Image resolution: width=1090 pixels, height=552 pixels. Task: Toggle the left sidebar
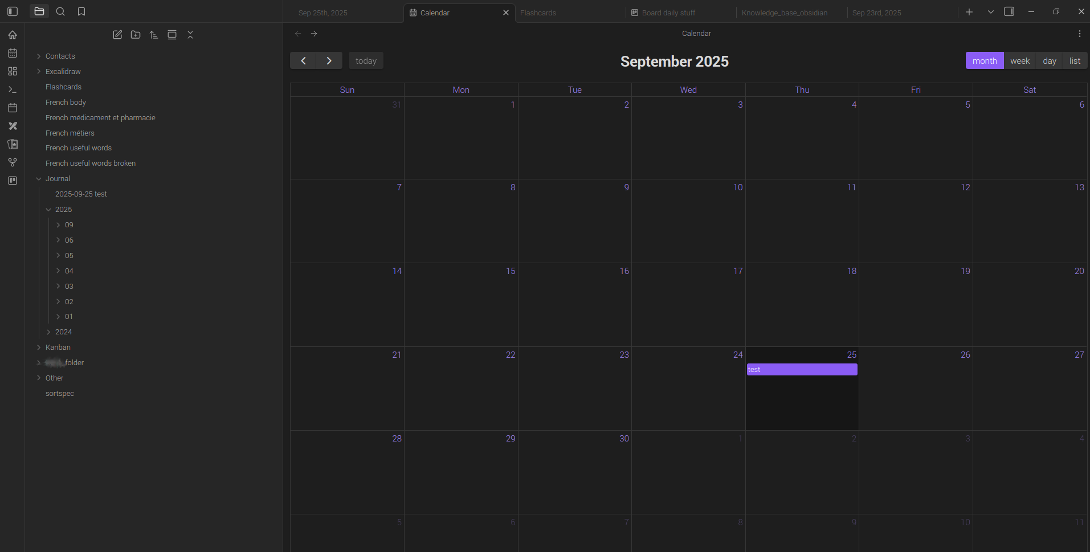[13, 11]
